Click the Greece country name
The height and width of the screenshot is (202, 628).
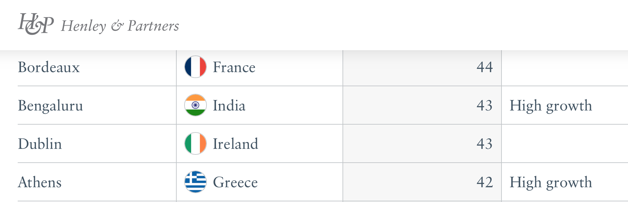pyautogui.click(x=235, y=182)
